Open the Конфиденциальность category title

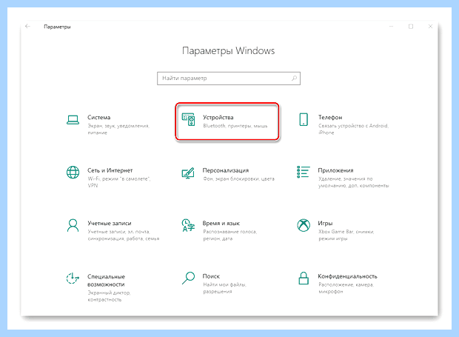click(x=347, y=276)
